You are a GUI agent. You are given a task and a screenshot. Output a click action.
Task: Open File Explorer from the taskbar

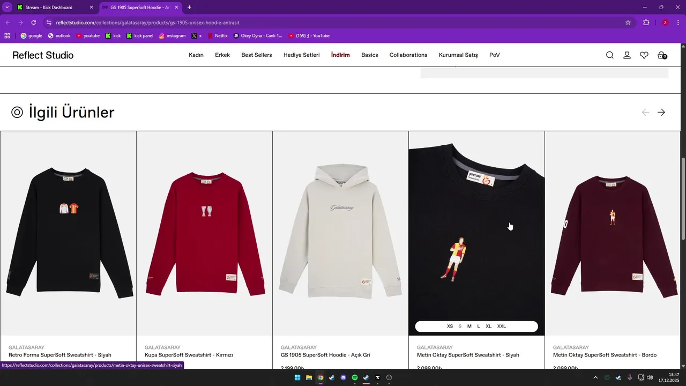click(x=309, y=377)
